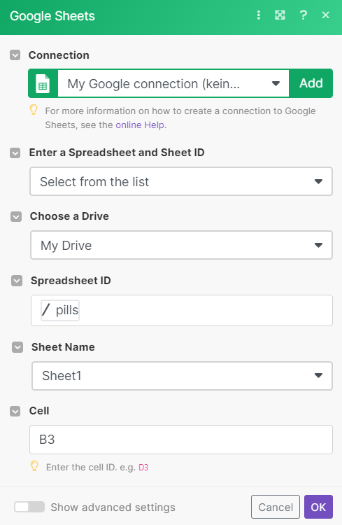
Task: Open the Select from the list dropdown
Action: tap(181, 181)
